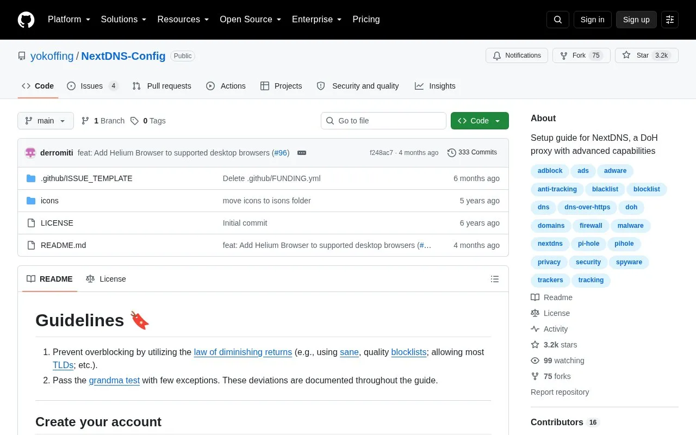Viewport: 696px width, 435px height.
Task: Focus the Go to file search field
Action: click(x=383, y=121)
